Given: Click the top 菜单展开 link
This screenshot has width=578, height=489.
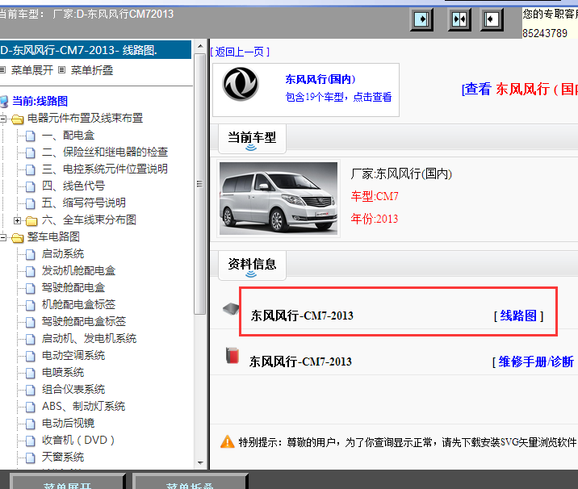Looking at the screenshot, I should point(32,70).
